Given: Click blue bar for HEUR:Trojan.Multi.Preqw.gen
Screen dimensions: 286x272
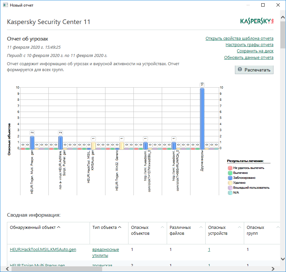Looking at the screenshot, I should 32,143.
